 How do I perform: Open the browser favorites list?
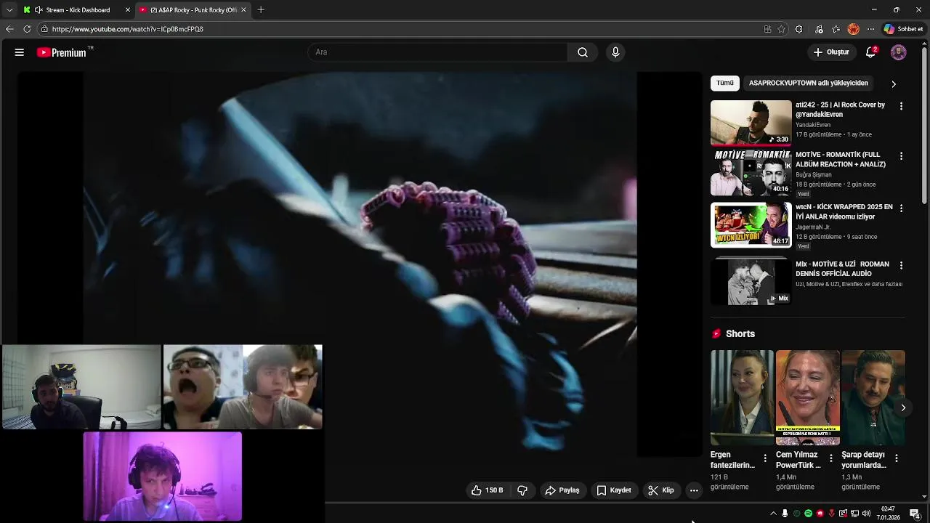click(x=836, y=29)
